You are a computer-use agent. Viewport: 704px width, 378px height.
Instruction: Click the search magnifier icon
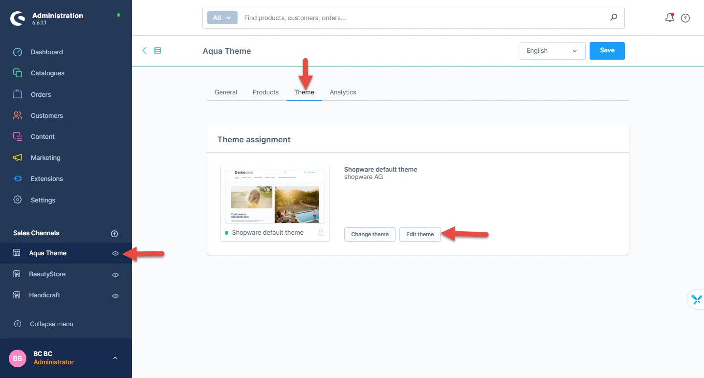tap(614, 18)
